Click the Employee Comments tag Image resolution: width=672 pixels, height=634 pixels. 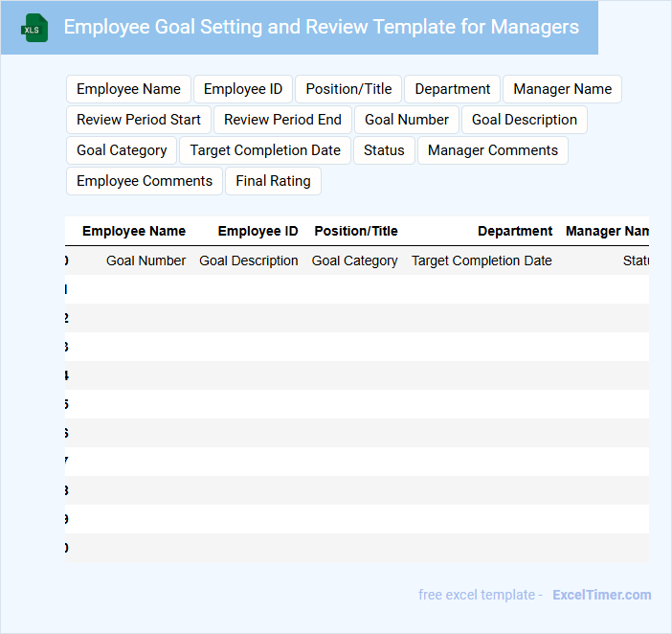click(x=145, y=181)
